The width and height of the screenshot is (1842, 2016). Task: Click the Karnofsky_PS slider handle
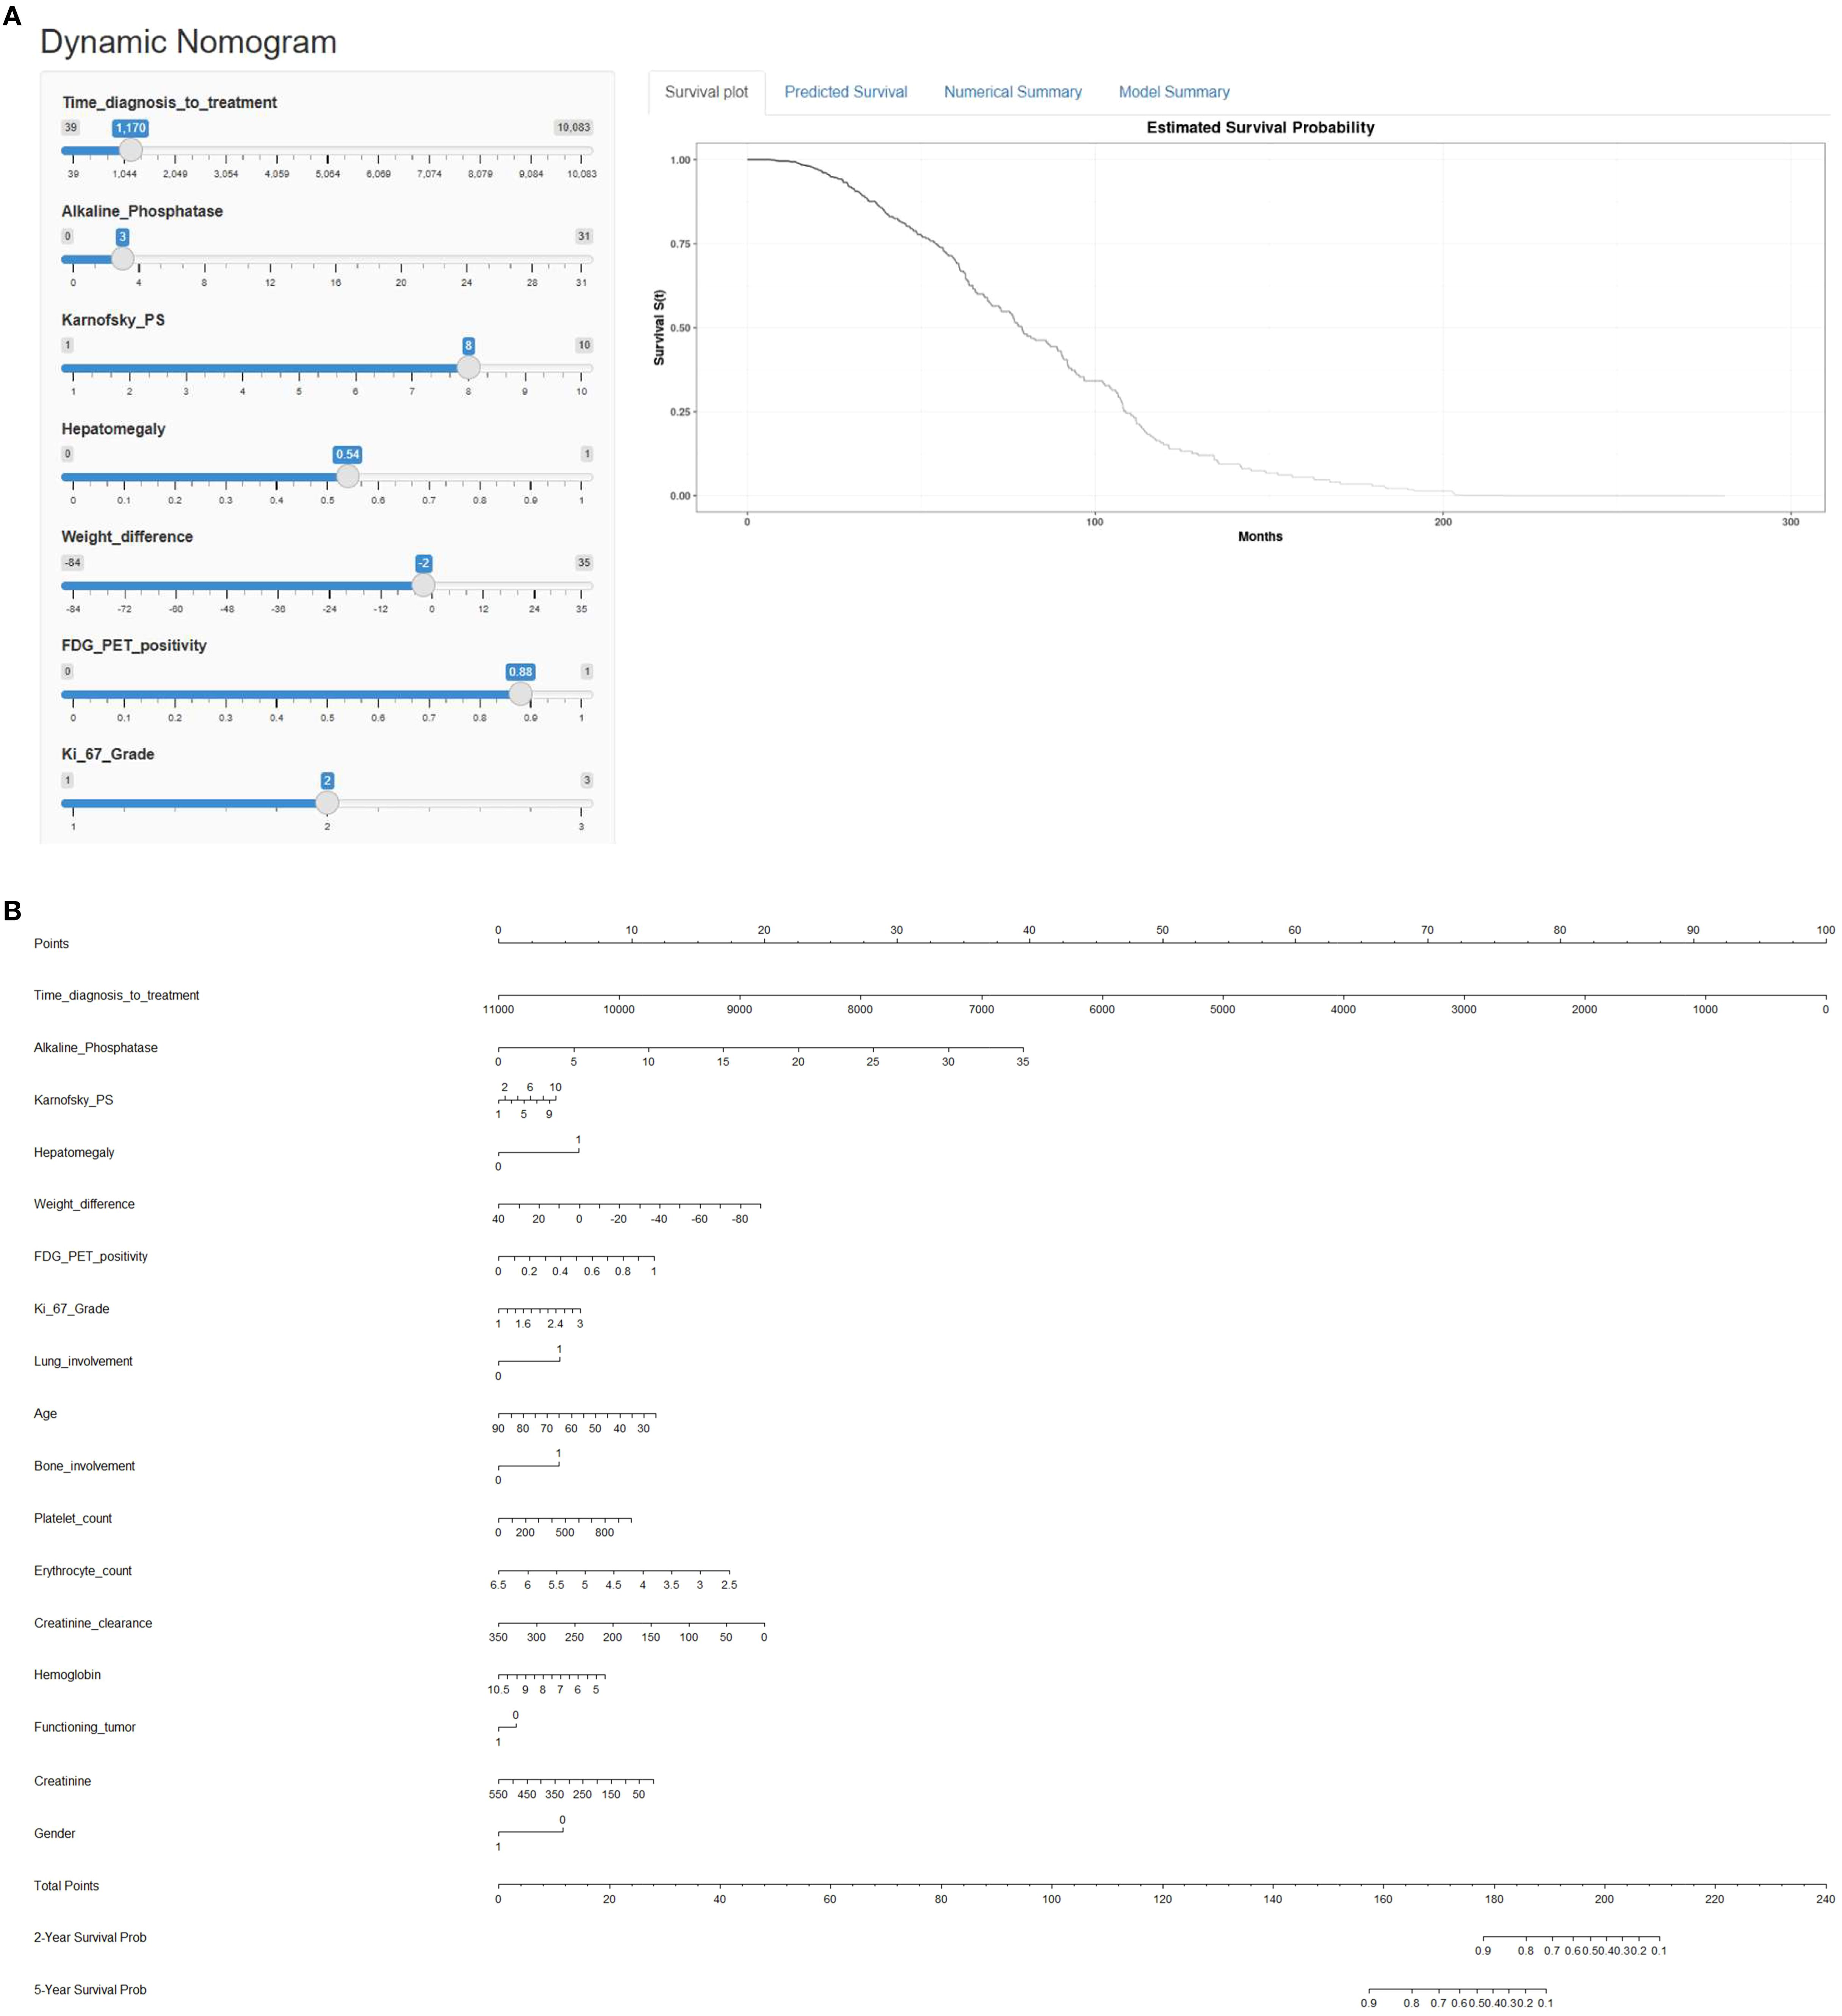[468, 368]
